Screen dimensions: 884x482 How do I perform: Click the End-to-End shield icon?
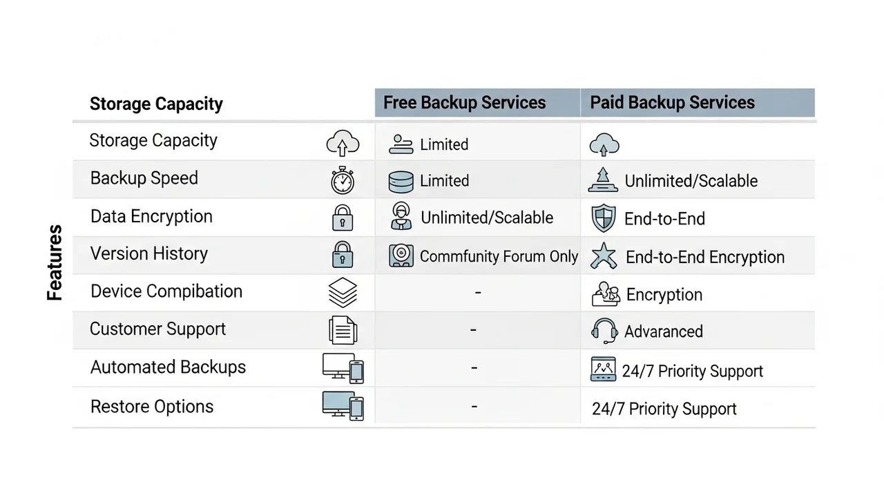click(604, 219)
